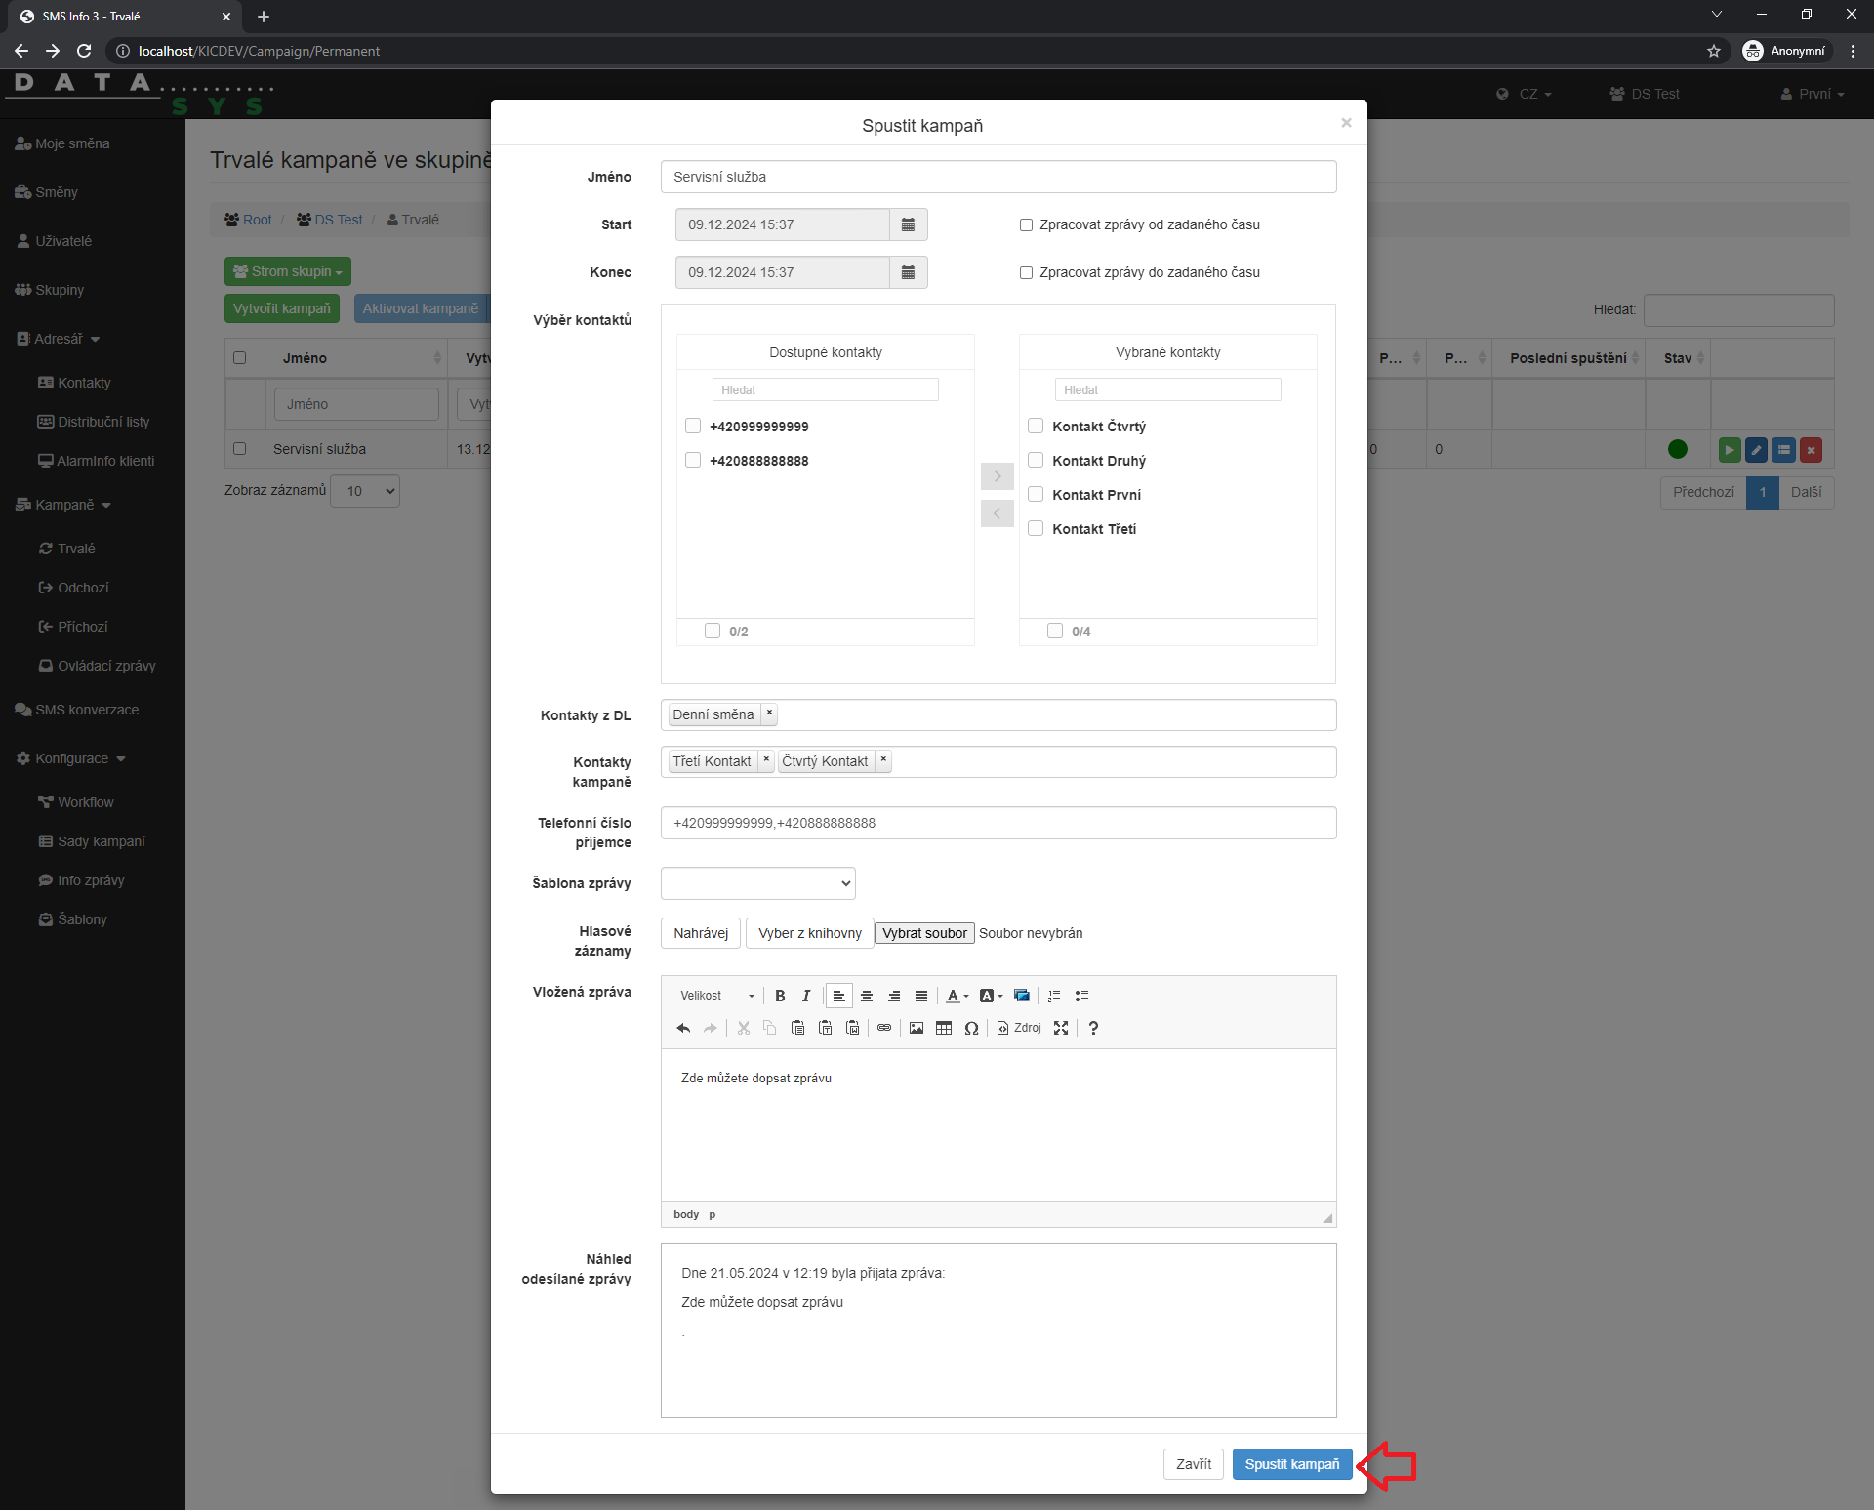Enable Zpracovat zprávy od zadaného času
Image resolution: width=1874 pixels, height=1510 pixels.
coord(1026,224)
